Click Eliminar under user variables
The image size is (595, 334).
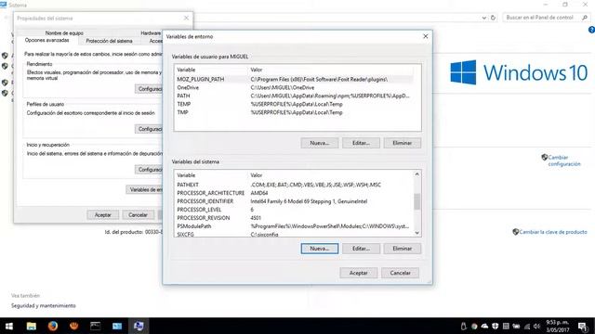[x=402, y=143]
